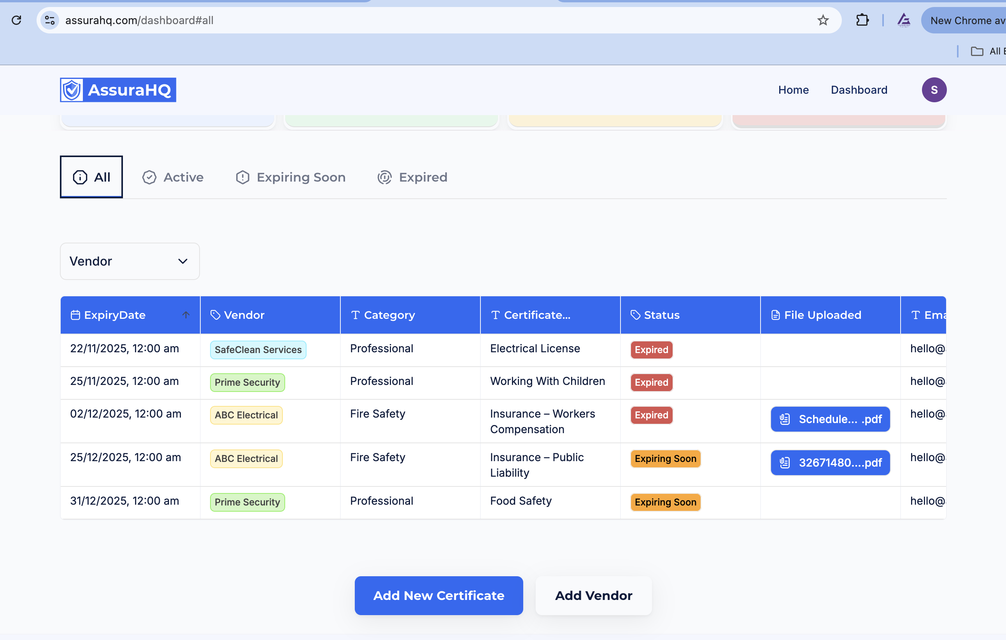
Task: Click Add New Certificate
Action: click(438, 595)
